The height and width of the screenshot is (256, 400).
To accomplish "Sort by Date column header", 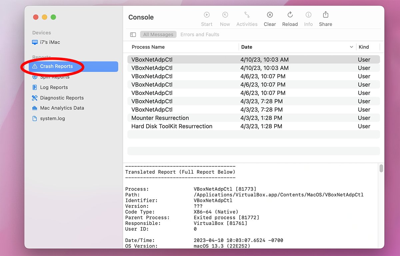I will 247,47.
